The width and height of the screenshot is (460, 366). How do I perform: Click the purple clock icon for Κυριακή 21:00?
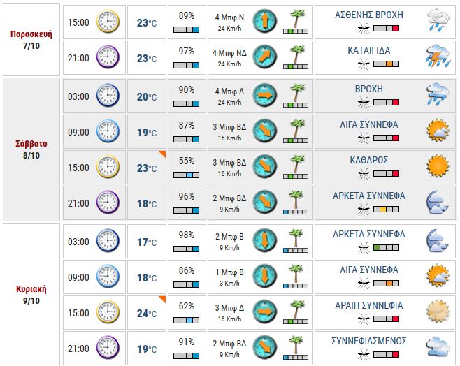click(x=108, y=346)
